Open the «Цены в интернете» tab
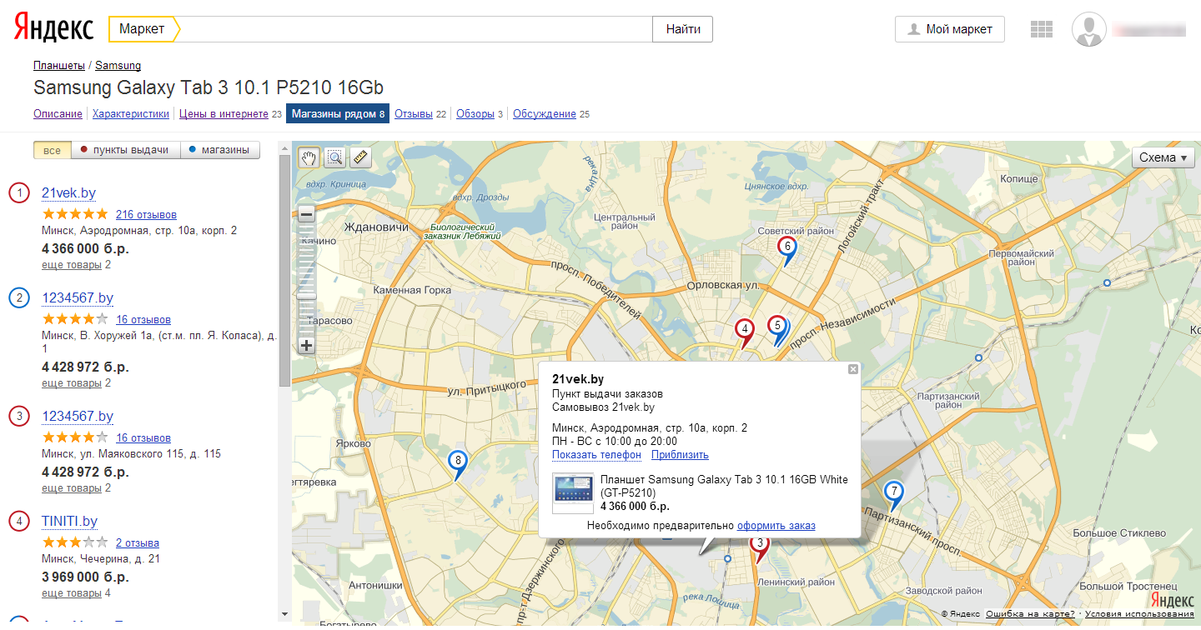The image size is (1201, 630). coord(224,114)
